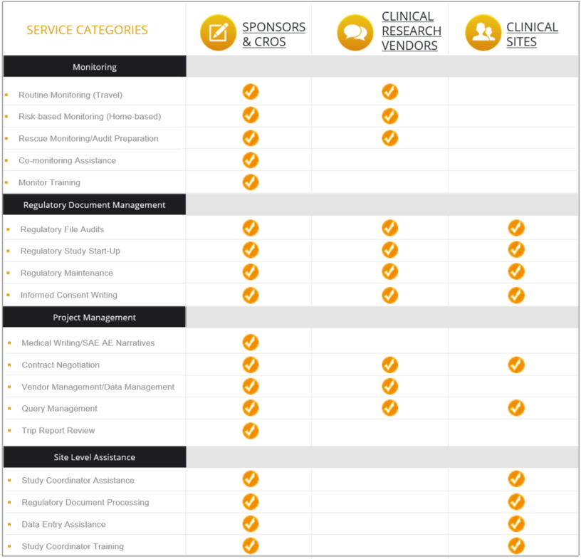Open the Clinical Research Vendors link
This screenshot has height=559, width=581.
(x=412, y=31)
